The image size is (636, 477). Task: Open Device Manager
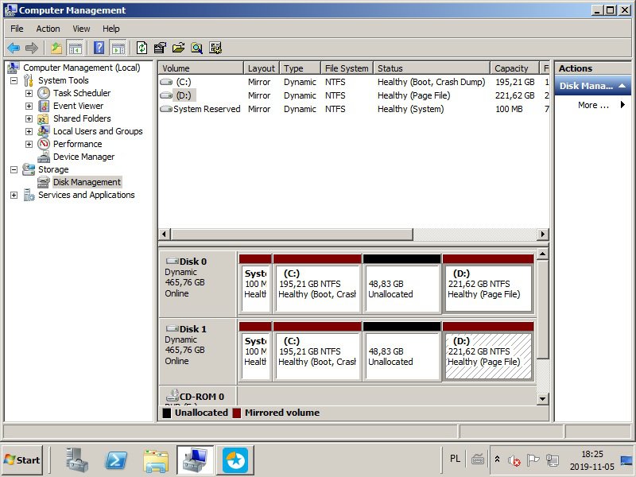click(83, 157)
